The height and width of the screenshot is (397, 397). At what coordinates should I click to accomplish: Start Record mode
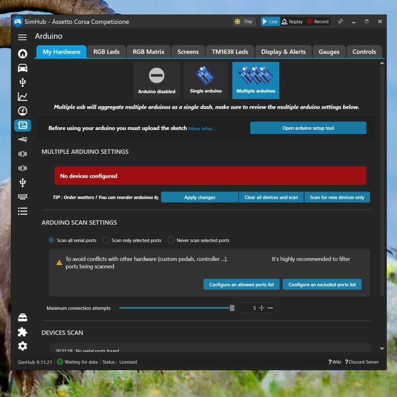pyautogui.click(x=318, y=22)
